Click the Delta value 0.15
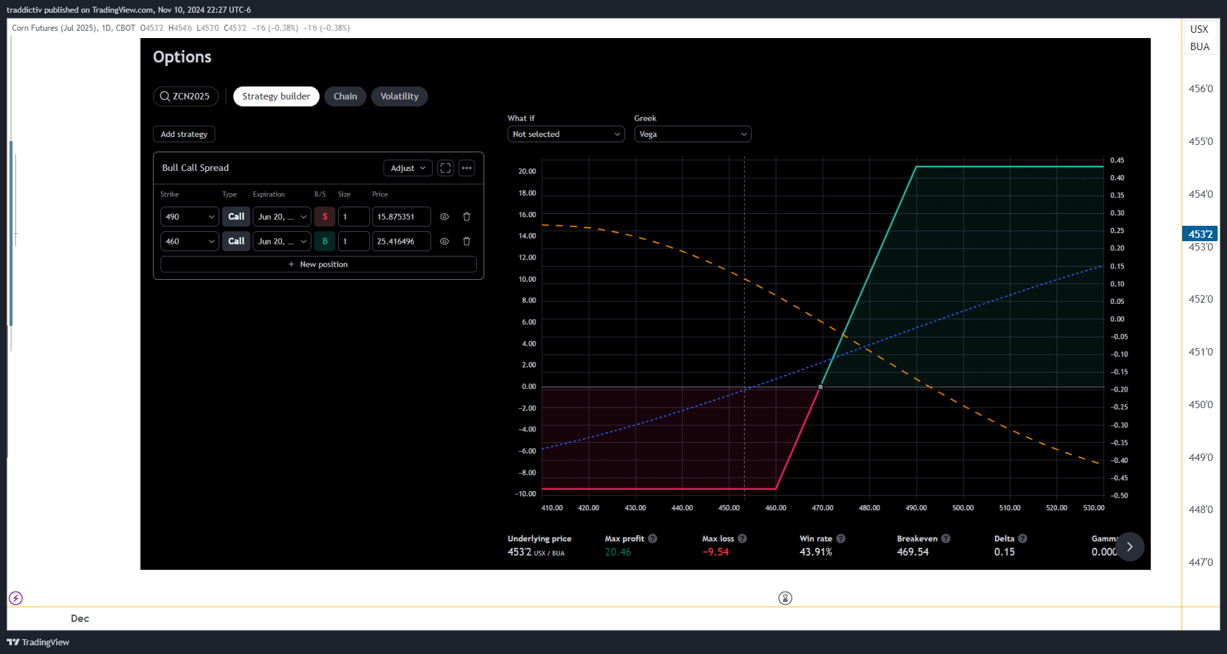The width and height of the screenshot is (1227, 654). tap(1004, 552)
